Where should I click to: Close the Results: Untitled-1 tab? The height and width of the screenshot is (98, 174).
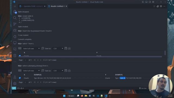click(66, 6)
